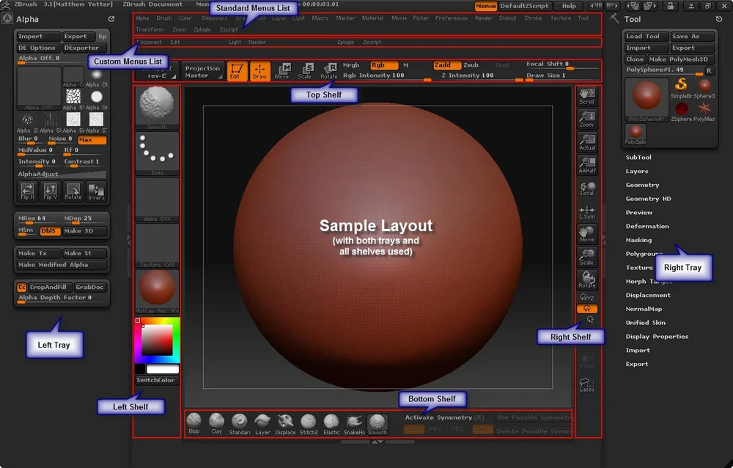Choose the Elastic brush
The width and height of the screenshot is (733, 468).
pos(331,423)
